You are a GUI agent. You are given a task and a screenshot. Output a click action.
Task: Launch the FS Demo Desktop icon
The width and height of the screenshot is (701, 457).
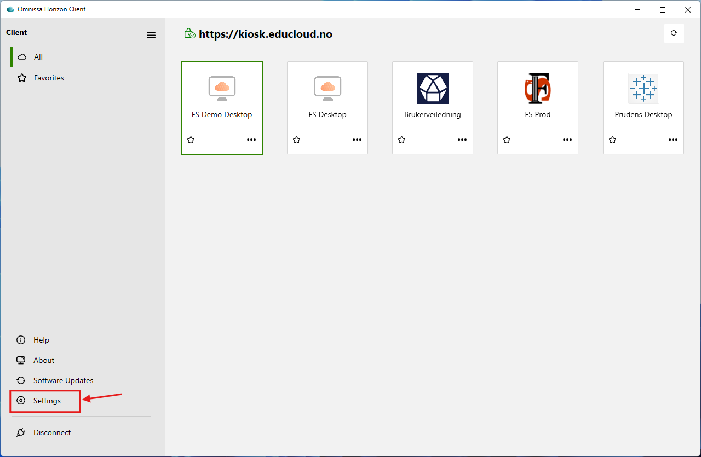(222, 88)
